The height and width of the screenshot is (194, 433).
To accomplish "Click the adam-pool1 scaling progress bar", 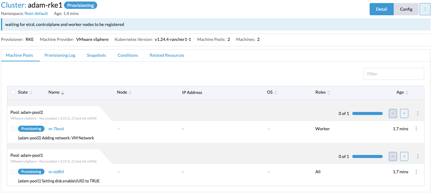I will (x=367, y=156).
